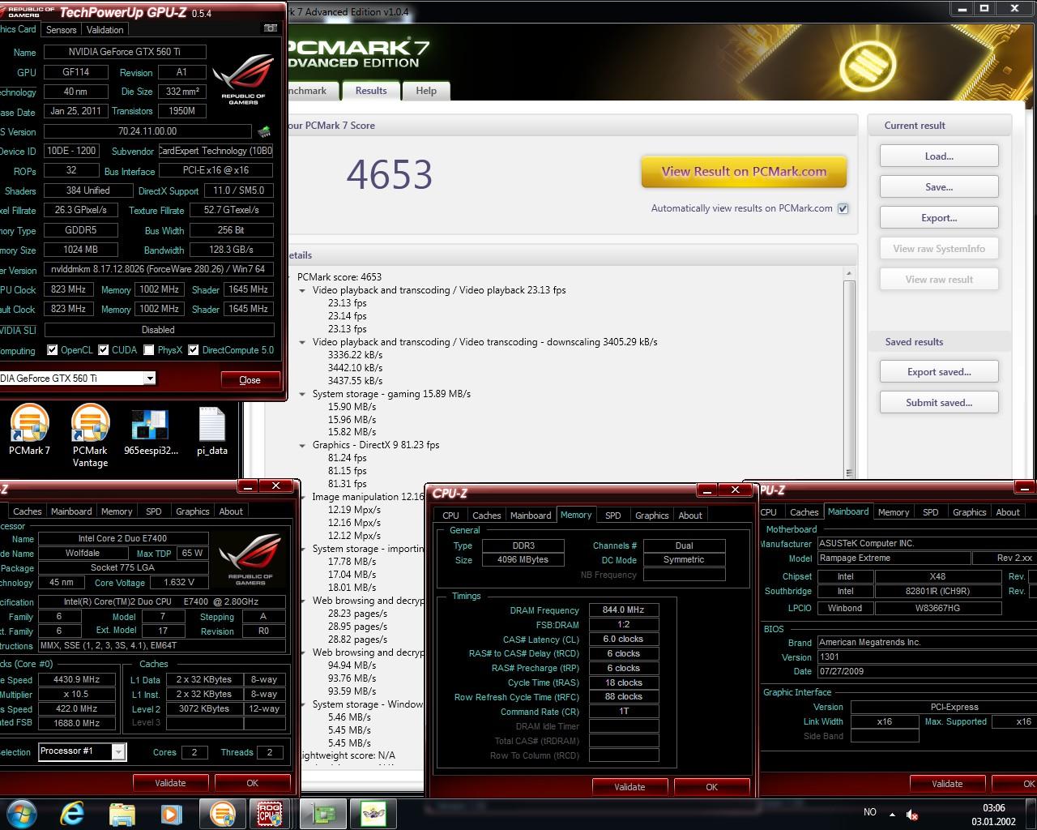Collapse the Video transcoding downscaling node
This screenshot has height=830, width=1037.
pos(302,342)
